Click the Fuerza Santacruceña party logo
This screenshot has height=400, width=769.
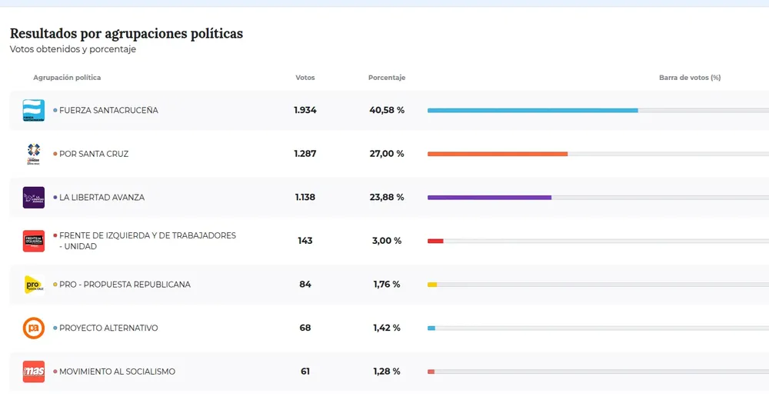34,110
